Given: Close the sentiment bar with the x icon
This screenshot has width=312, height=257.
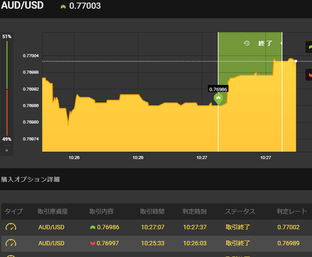Looking at the screenshot, I should click(6, 151).
